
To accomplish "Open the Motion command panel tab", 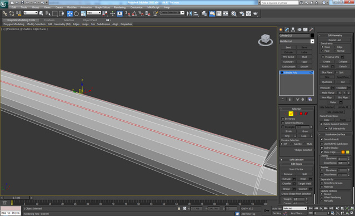I will pyautogui.click(x=299, y=30).
